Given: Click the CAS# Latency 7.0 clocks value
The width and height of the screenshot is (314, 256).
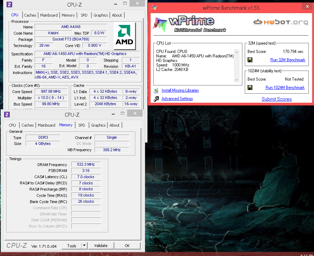Looking at the screenshot, I should (x=86, y=177).
